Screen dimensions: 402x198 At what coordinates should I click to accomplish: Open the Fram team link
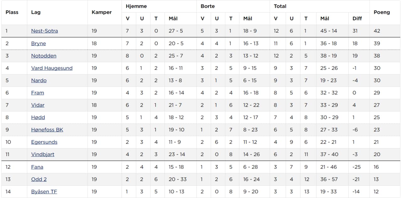[37, 93]
